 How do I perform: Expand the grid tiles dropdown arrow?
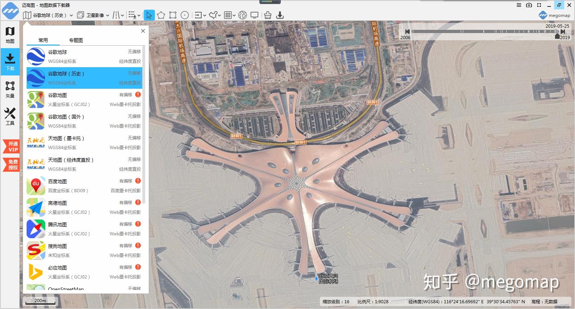(234, 15)
